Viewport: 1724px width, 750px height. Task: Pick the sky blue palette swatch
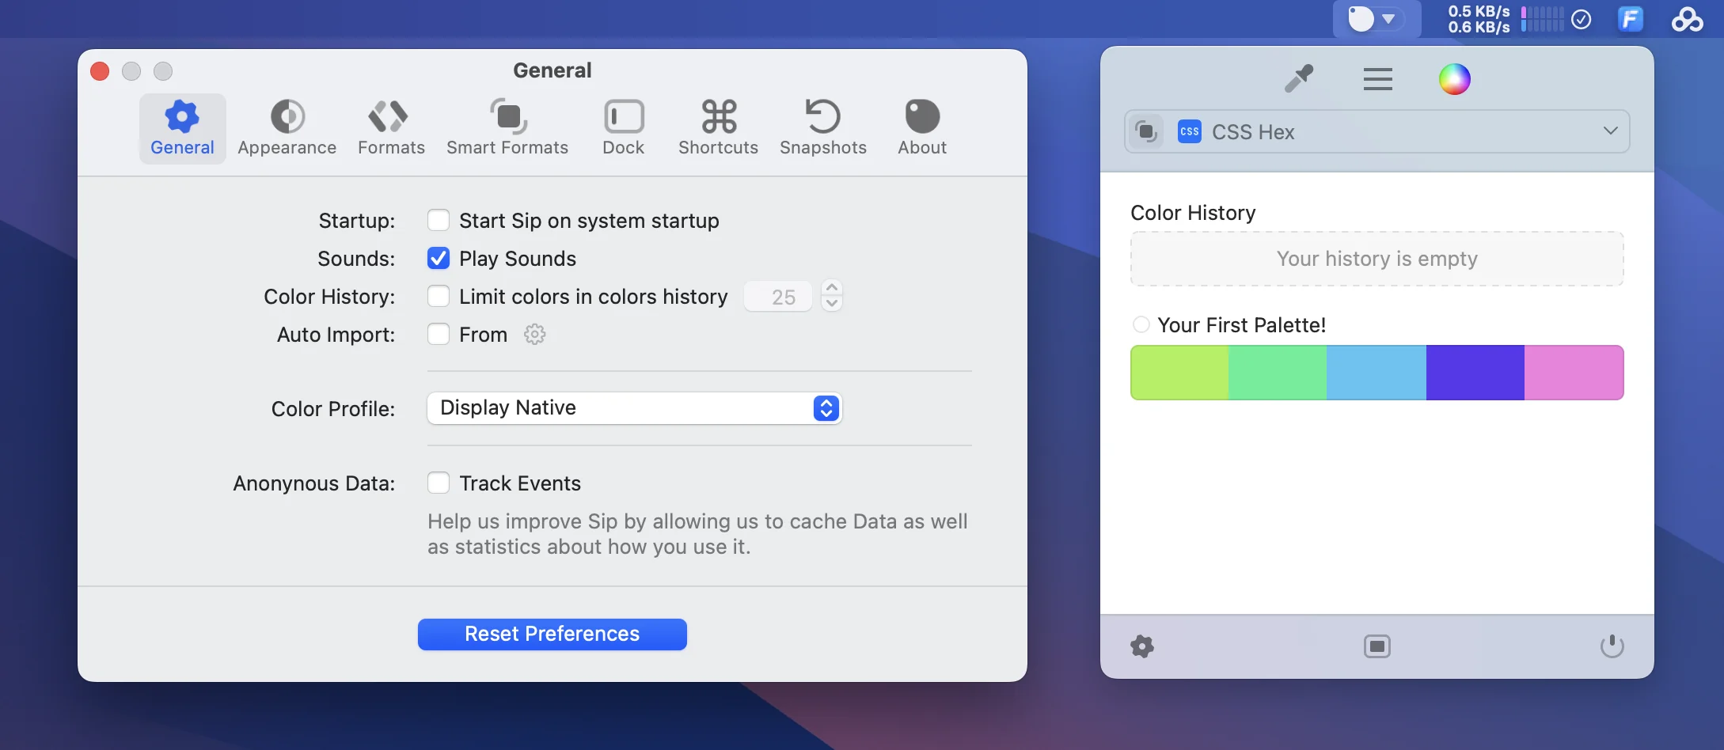[x=1377, y=373]
